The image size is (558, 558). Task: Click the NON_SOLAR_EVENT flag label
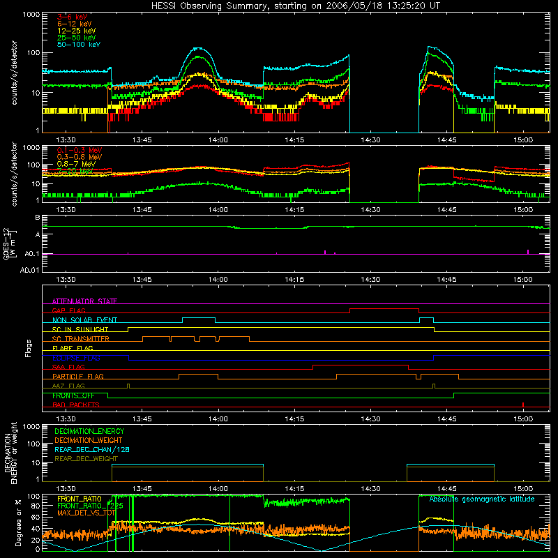tap(84, 320)
